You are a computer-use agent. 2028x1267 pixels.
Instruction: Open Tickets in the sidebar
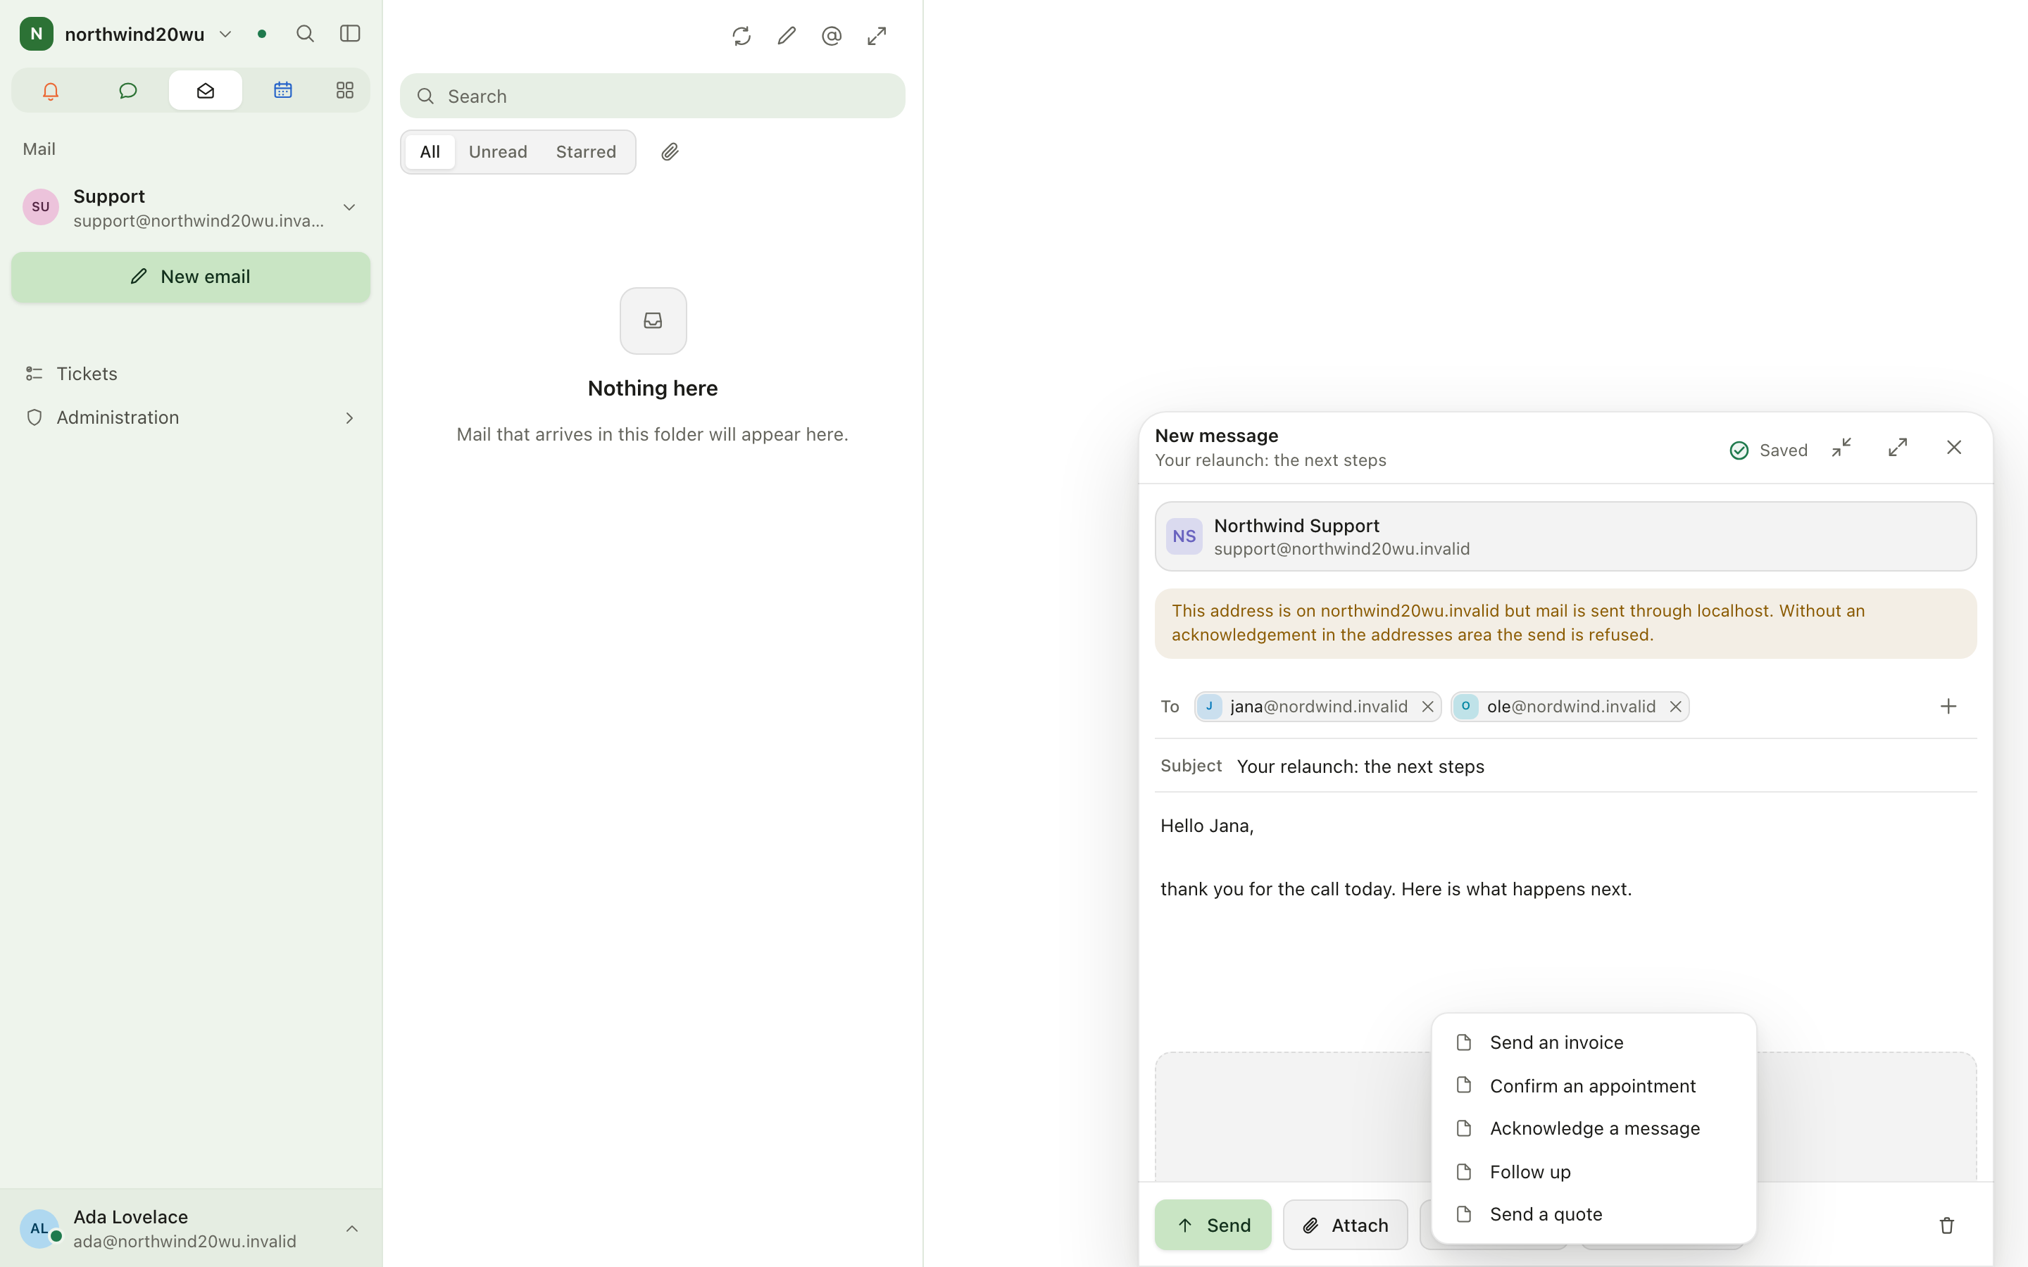click(x=190, y=374)
